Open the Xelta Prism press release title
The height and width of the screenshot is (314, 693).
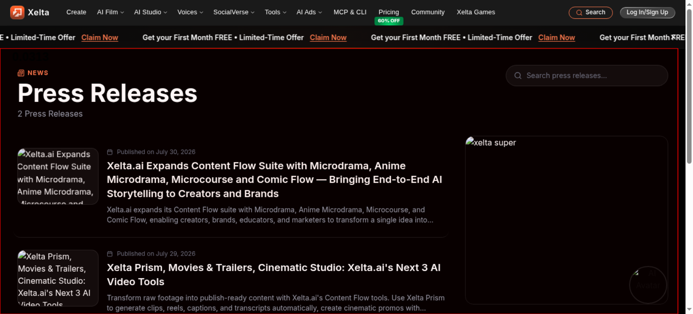pos(274,275)
